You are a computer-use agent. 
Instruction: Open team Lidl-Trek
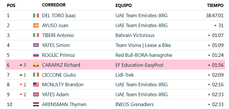125,75
